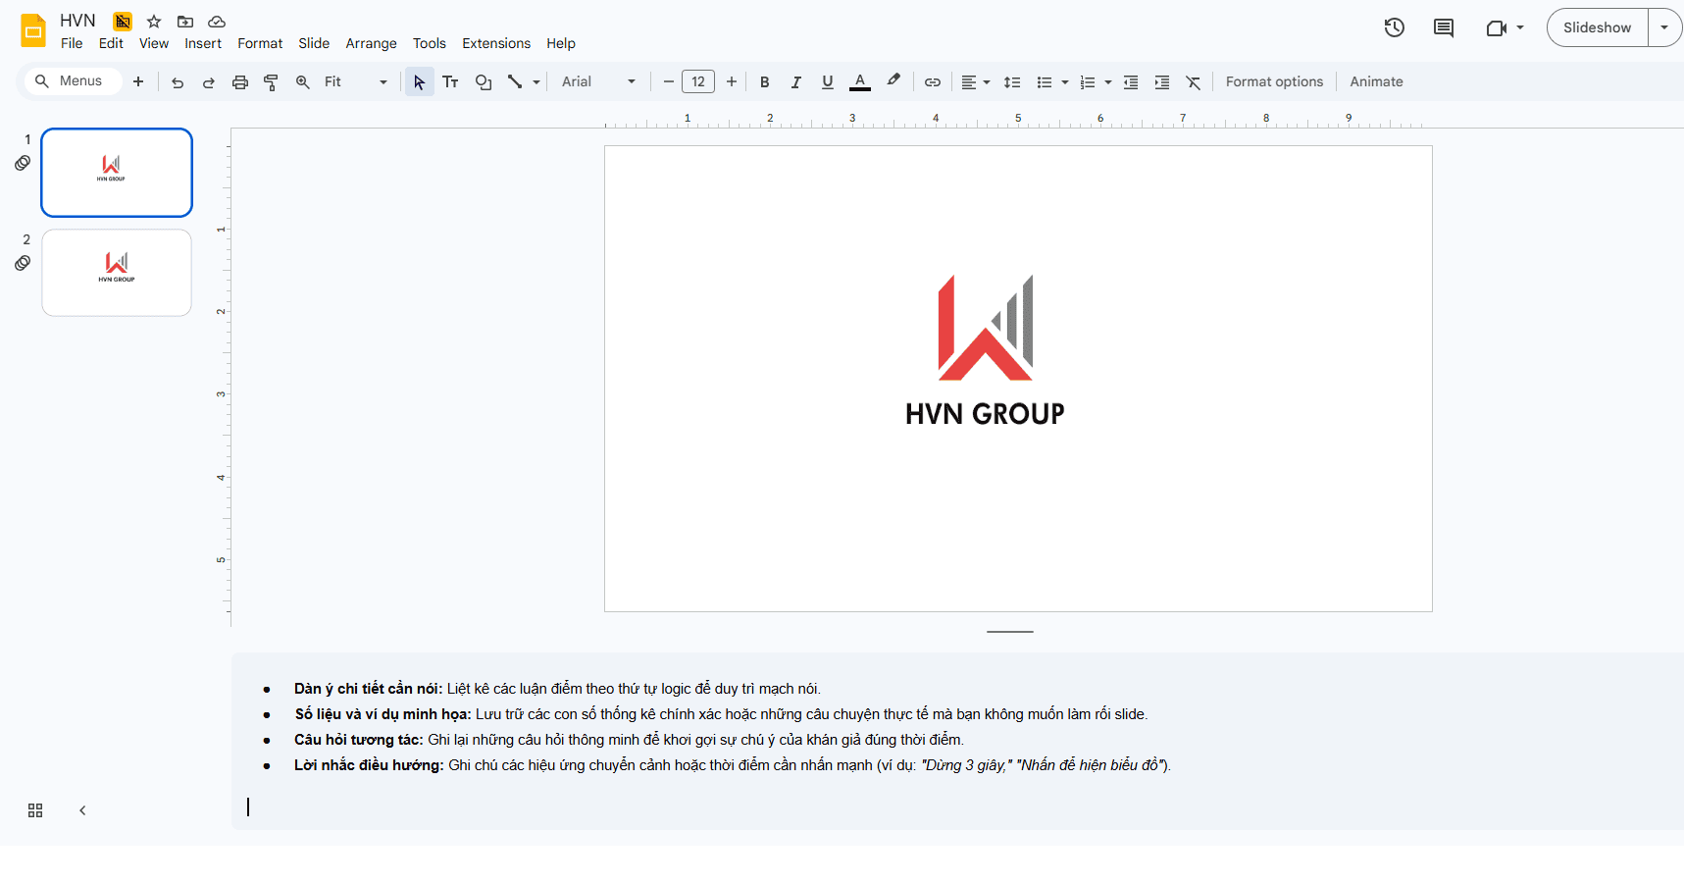Image resolution: width=1684 pixels, height=884 pixels.
Task: Select the line tool
Action: (x=515, y=82)
